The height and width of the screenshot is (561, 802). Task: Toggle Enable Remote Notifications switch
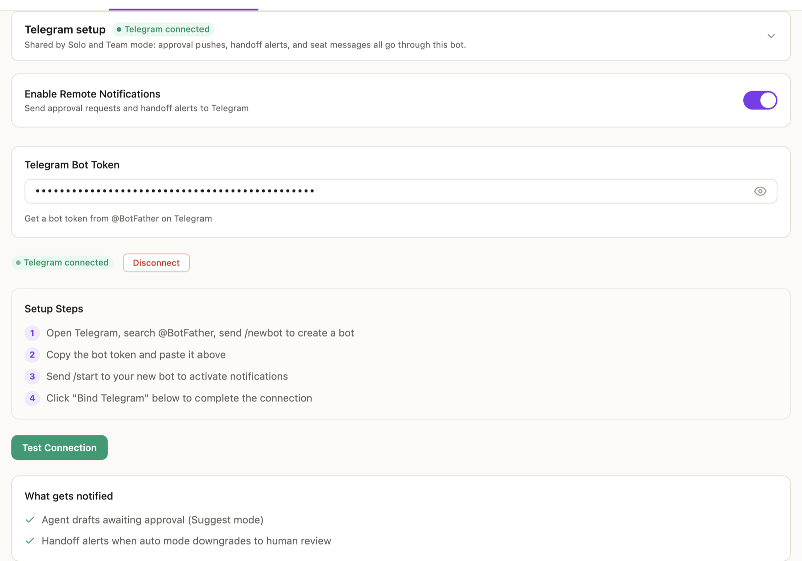tap(760, 100)
